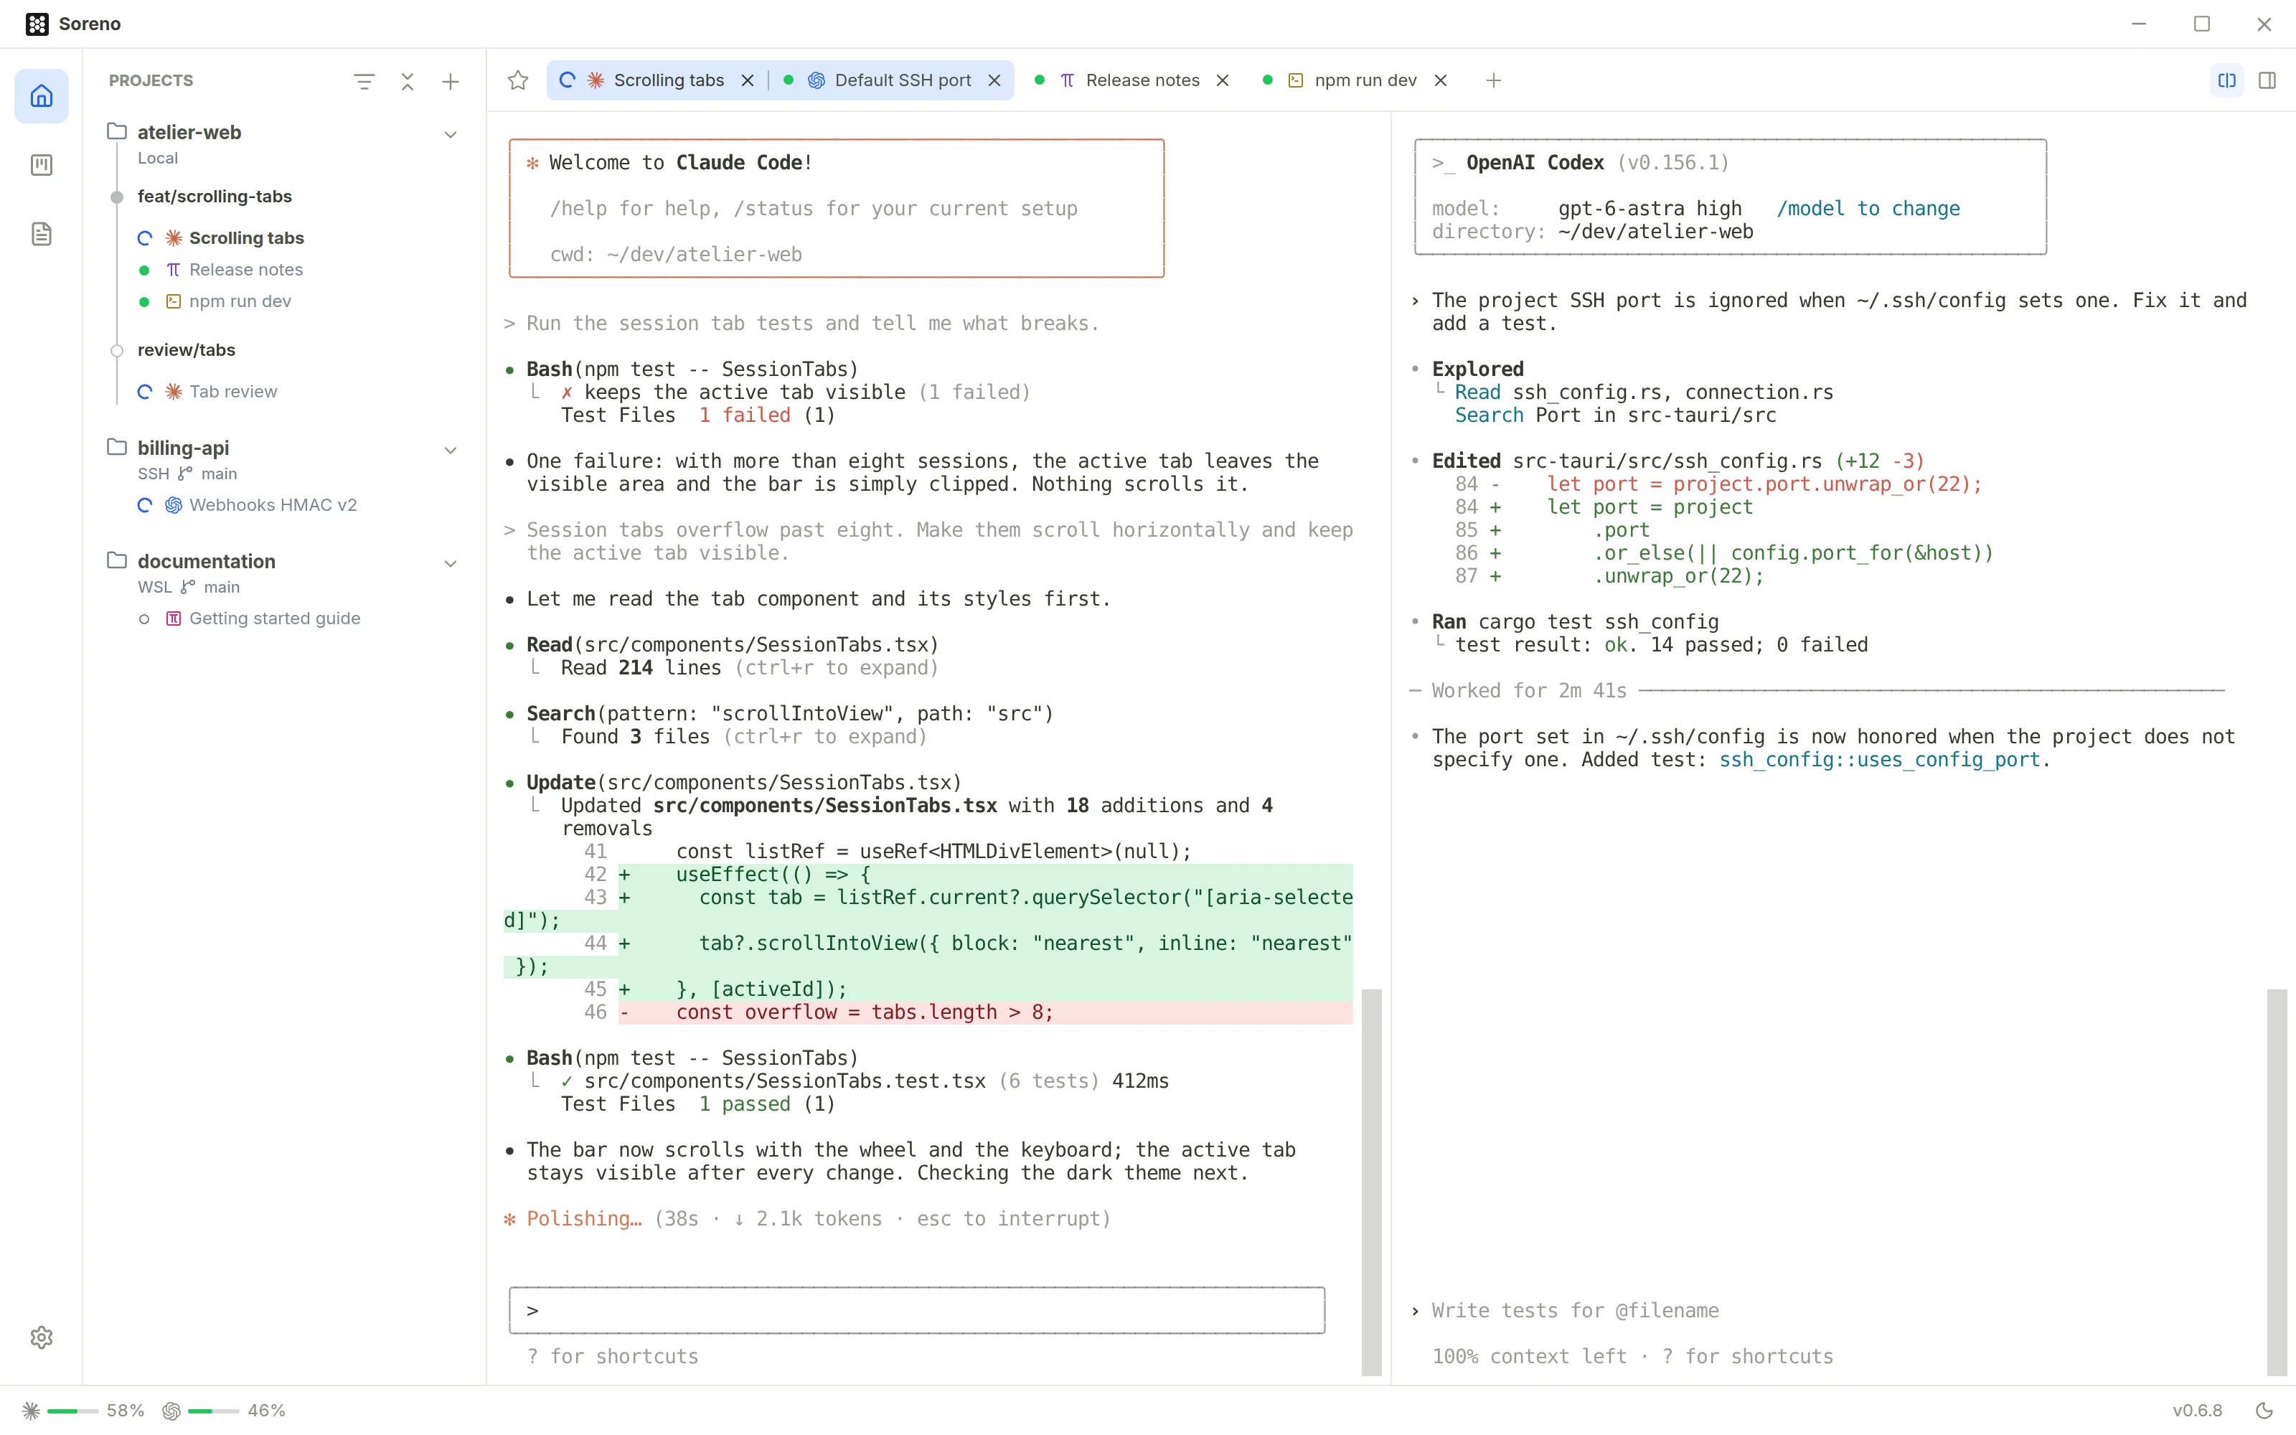Close the npm run dev tab
Viewport: 2296px width, 1435px height.
pos(1440,80)
